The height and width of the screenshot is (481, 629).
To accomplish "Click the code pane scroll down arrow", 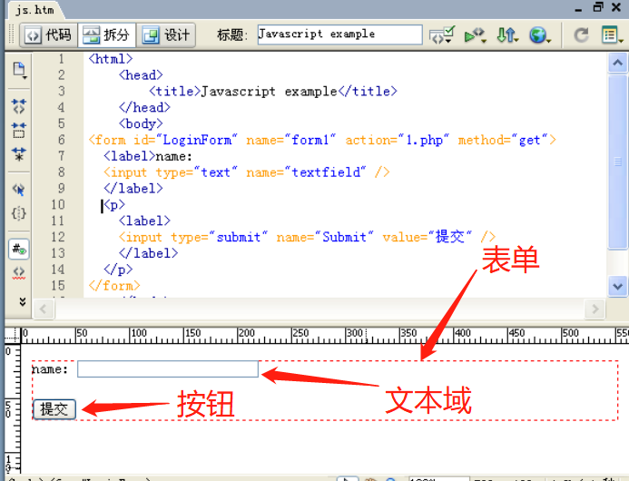I will (618, 287).
